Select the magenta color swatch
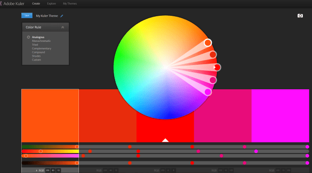 [280, 116]
